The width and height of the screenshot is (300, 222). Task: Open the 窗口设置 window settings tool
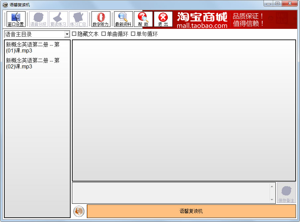pyautogui.click(x=15, y=19)
